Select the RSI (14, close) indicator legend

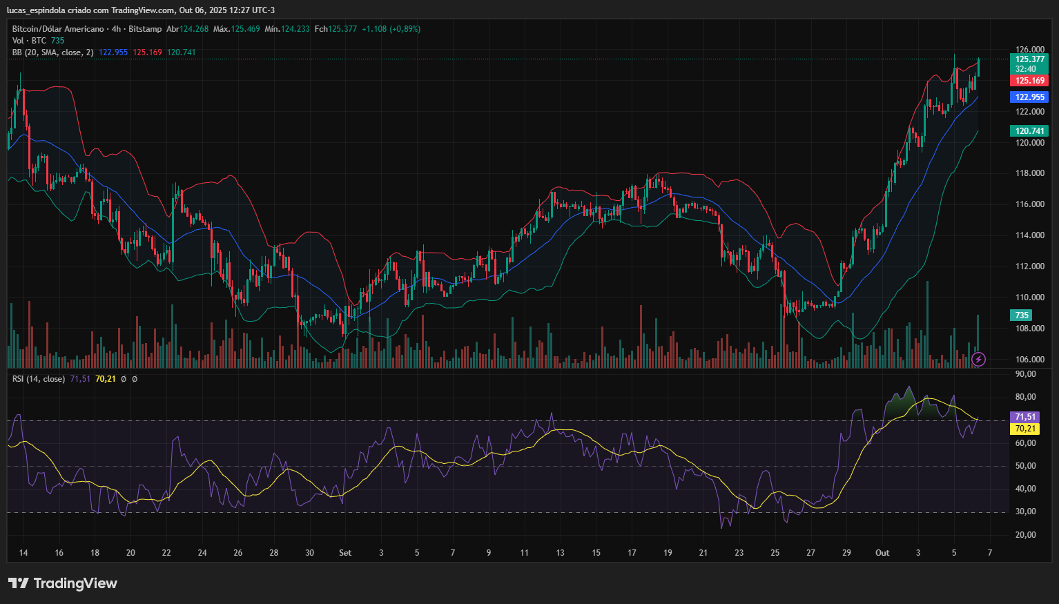tap(39, 379)
